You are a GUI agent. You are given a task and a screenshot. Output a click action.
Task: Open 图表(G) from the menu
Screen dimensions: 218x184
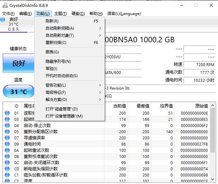pos(69,52)
